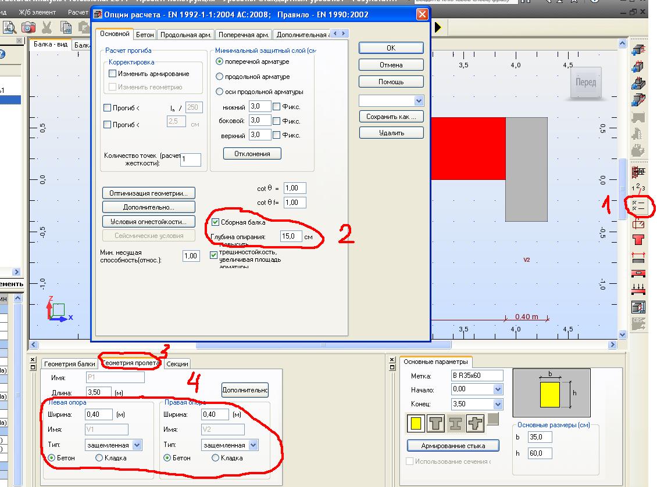
Task: Toggle the 'Прогиб <' checkbox with см limit
Action: [107, 124]
